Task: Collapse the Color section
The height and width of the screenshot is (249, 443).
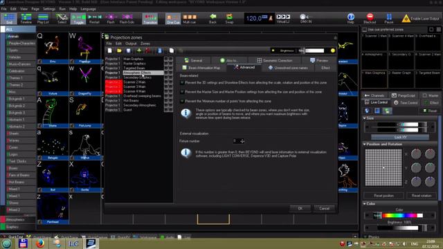Action: tap(365, 203)
